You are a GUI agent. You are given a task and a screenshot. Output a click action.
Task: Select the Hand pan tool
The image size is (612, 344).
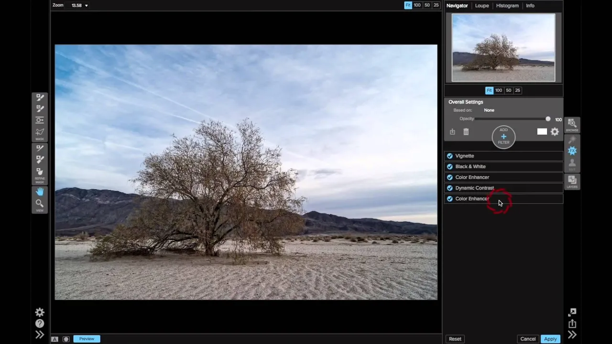click(x=40, y=192)
